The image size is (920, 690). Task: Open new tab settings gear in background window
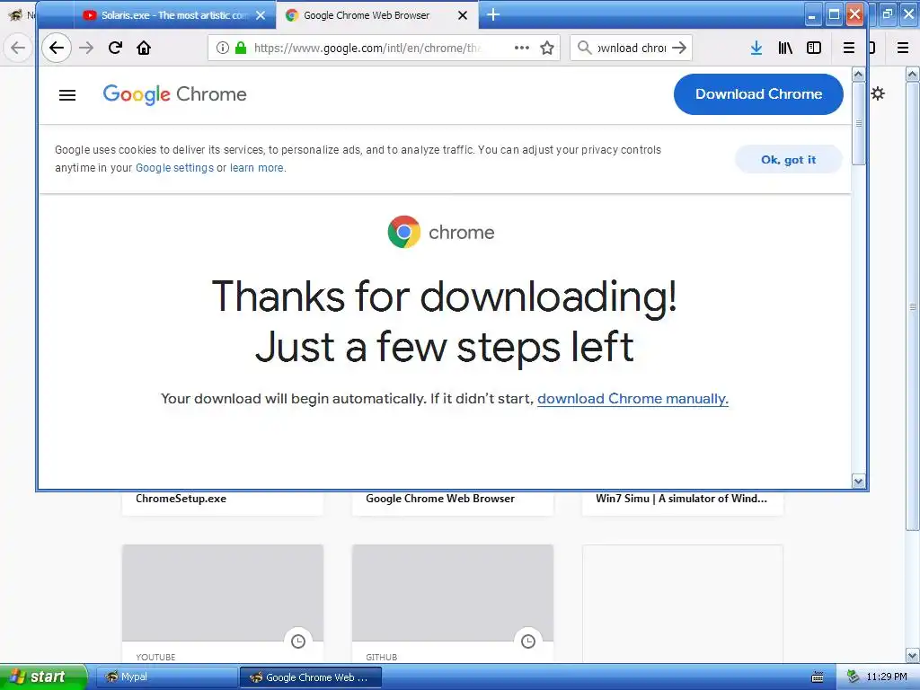[878, 93]
